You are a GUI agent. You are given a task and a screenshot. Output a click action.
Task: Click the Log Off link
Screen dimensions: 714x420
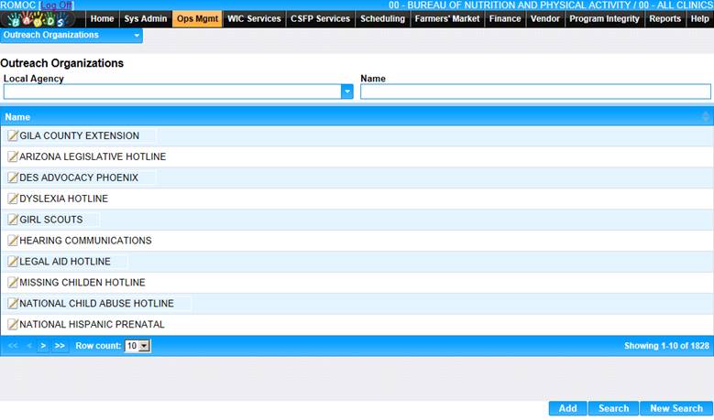[57, 5]
